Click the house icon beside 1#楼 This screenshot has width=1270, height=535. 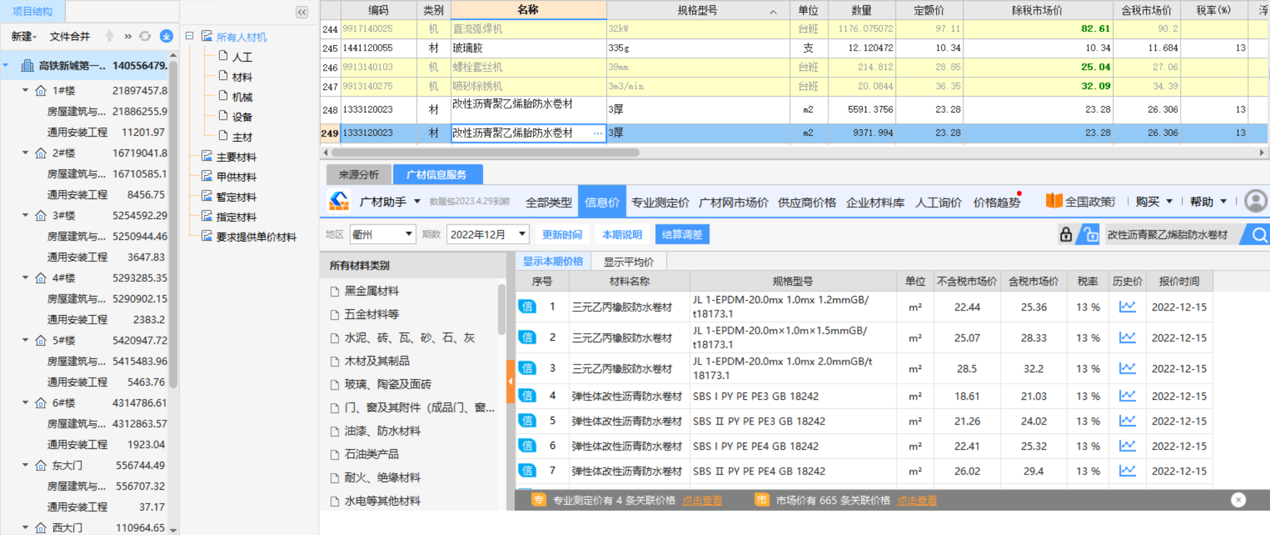tap(41, 91)
